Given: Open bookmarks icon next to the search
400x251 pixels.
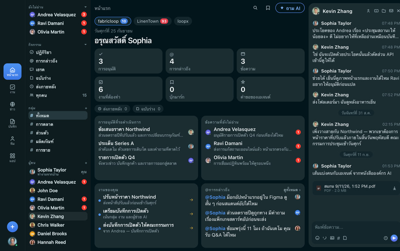Looking at the screenshot, I should [x=268, y=8].
